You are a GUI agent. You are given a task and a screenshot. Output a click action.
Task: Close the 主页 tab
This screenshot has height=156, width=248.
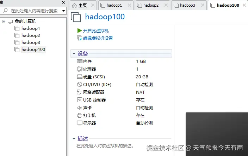tap(93, 5)
